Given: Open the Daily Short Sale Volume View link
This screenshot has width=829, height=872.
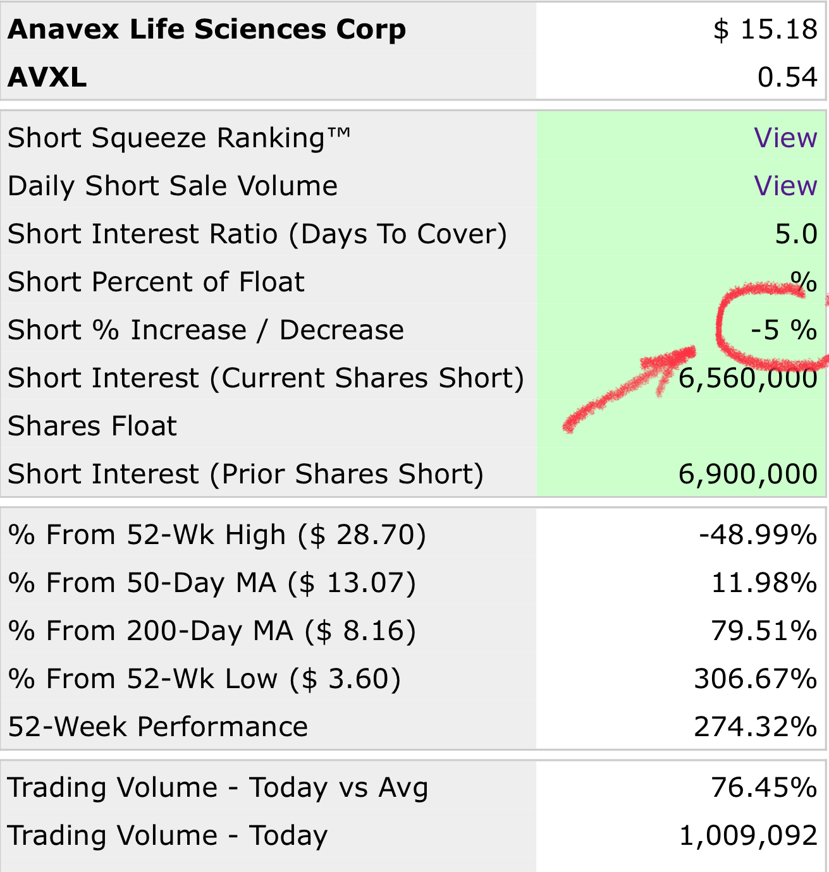Looking at the screenshot, I should pos(785,186).
